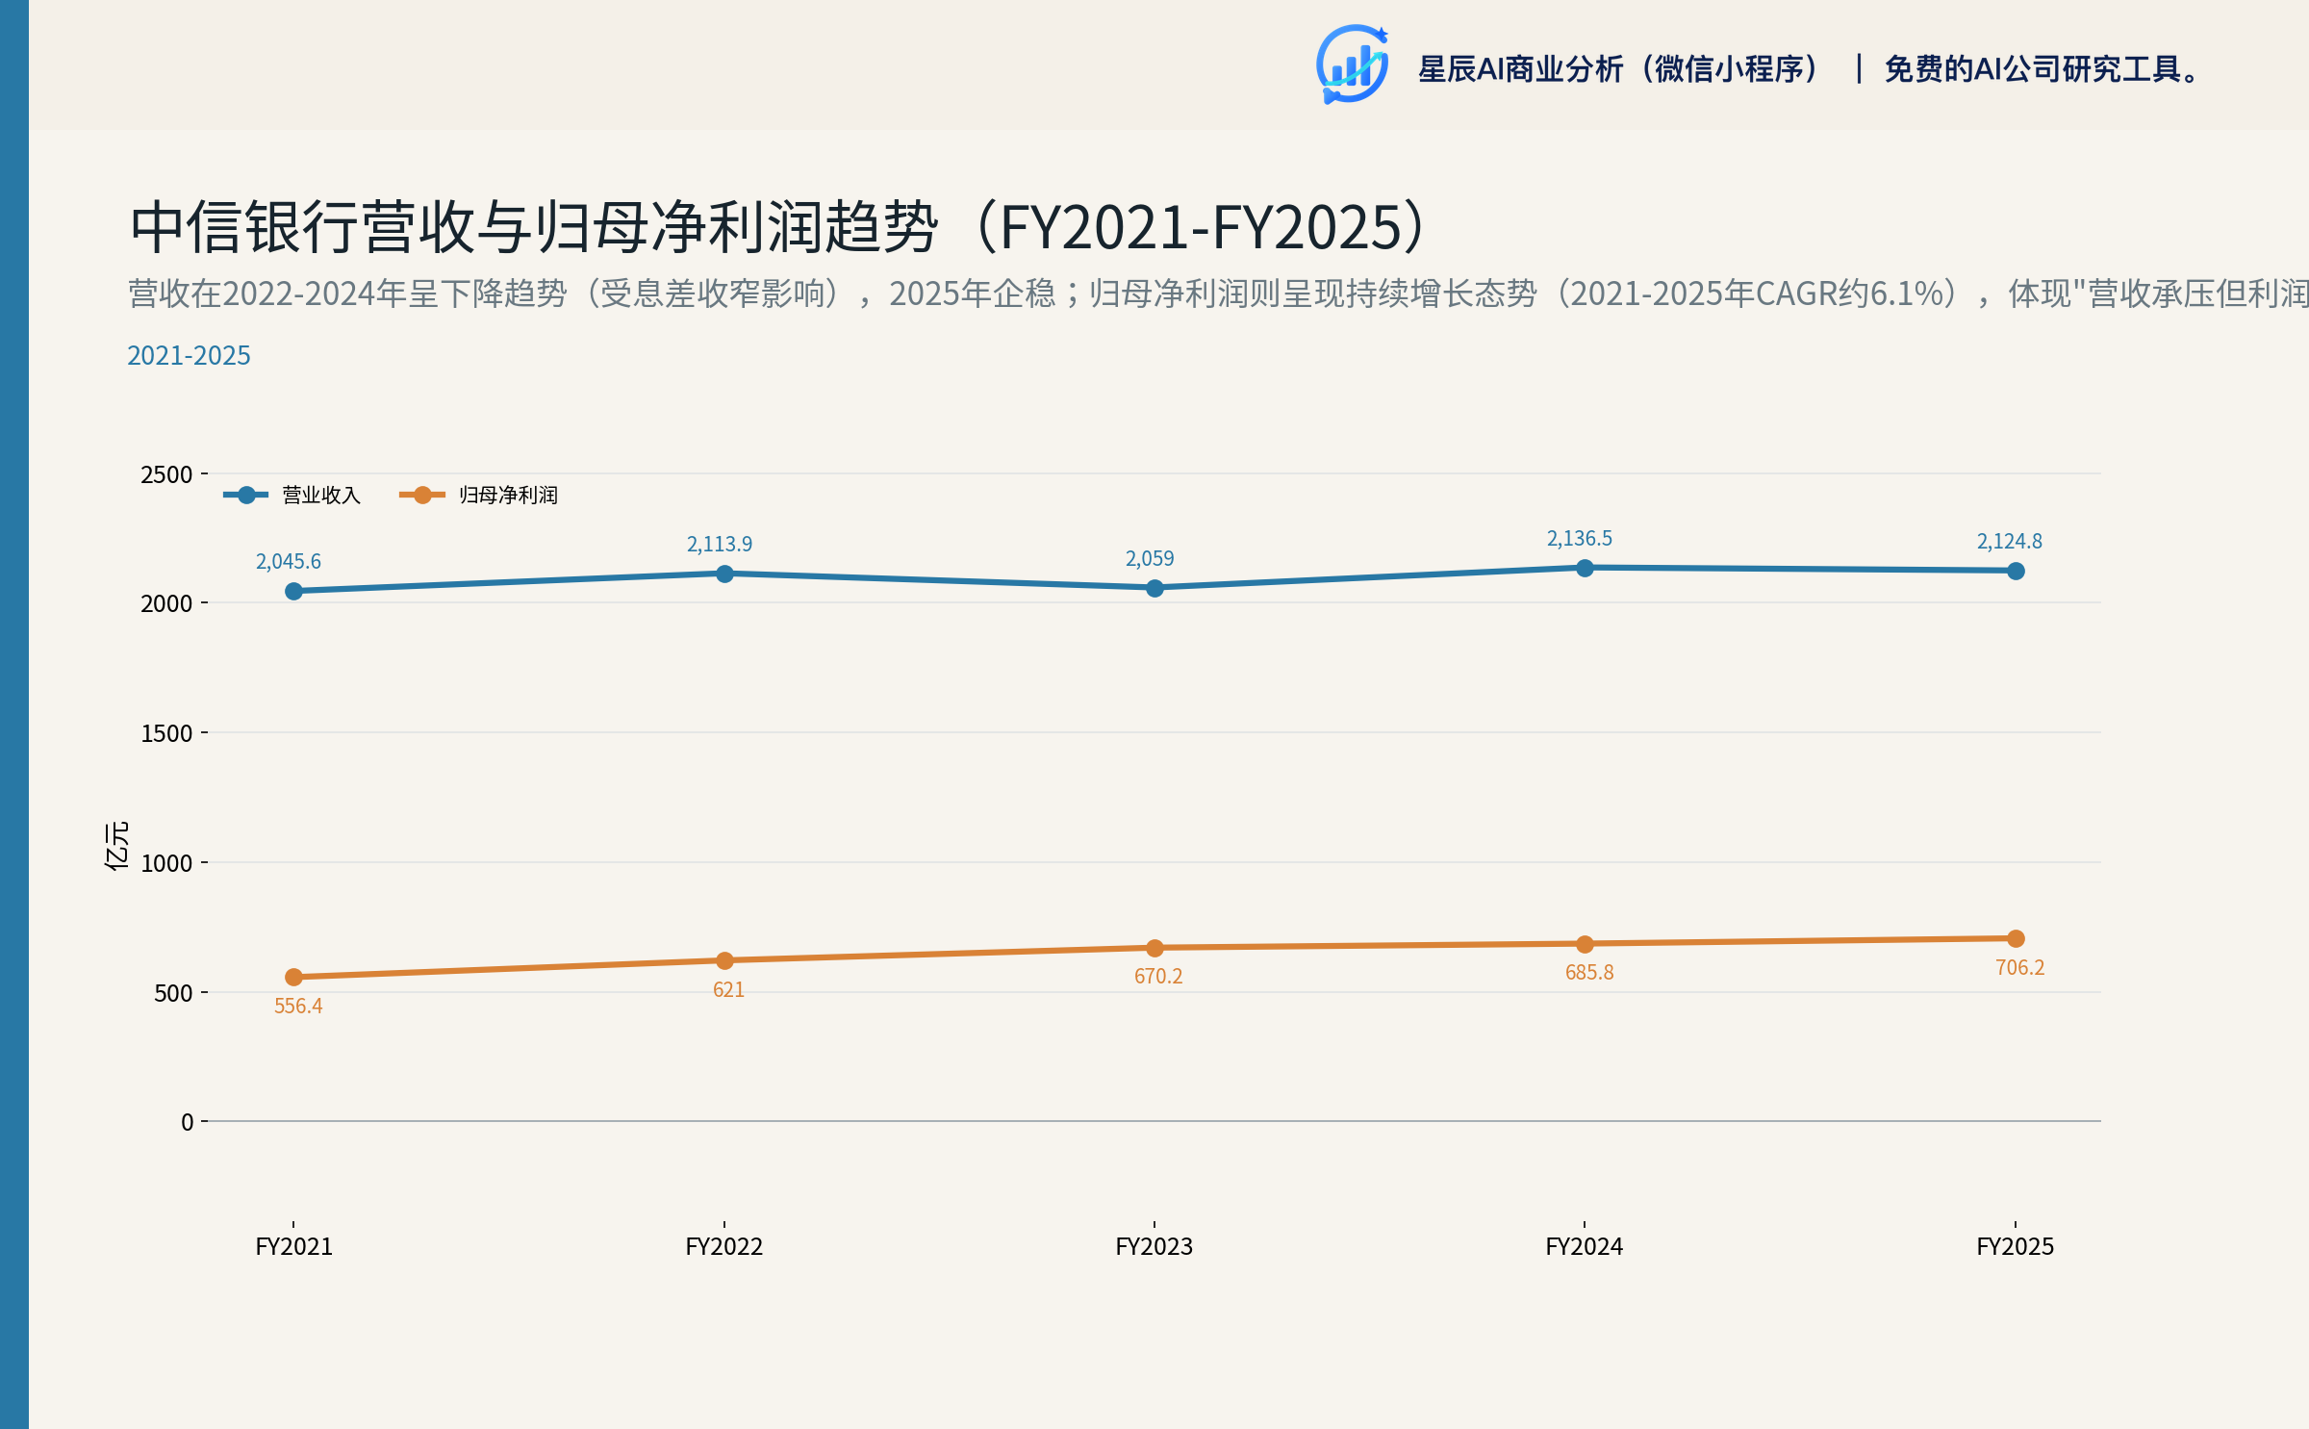Click the FY2024 x-axis label
This screenshot has height=1429, width=2309.
pyautogui.click(x=1585, y=1246)
